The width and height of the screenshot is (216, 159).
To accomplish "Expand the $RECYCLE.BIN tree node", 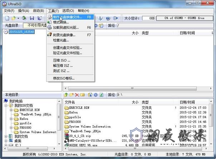I will point(11,110).
